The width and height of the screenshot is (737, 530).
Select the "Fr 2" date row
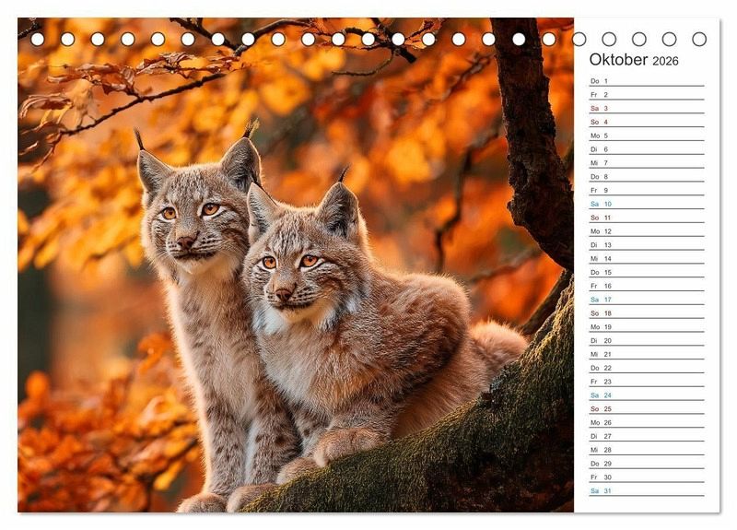[647, 95]
